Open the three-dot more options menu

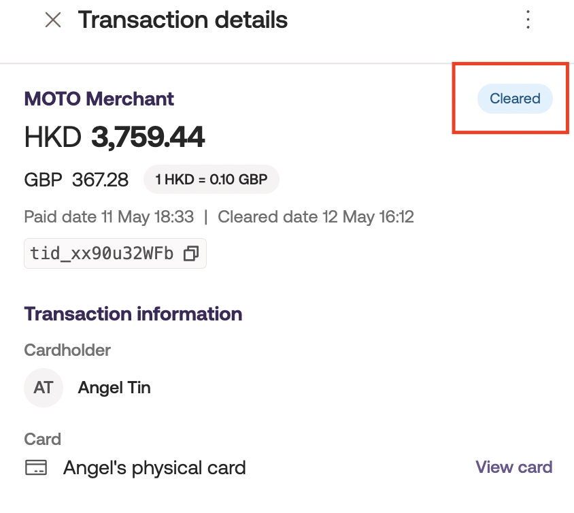coord(528,20)
